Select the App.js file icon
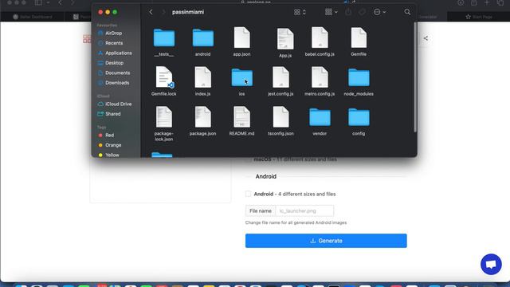 click(285, 39)
